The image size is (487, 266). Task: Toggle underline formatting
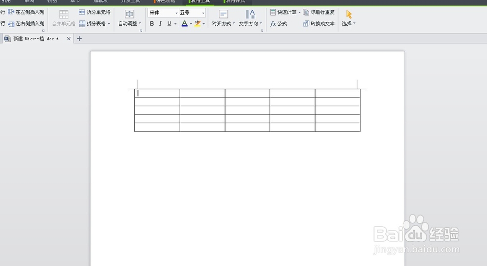(169, 23)
